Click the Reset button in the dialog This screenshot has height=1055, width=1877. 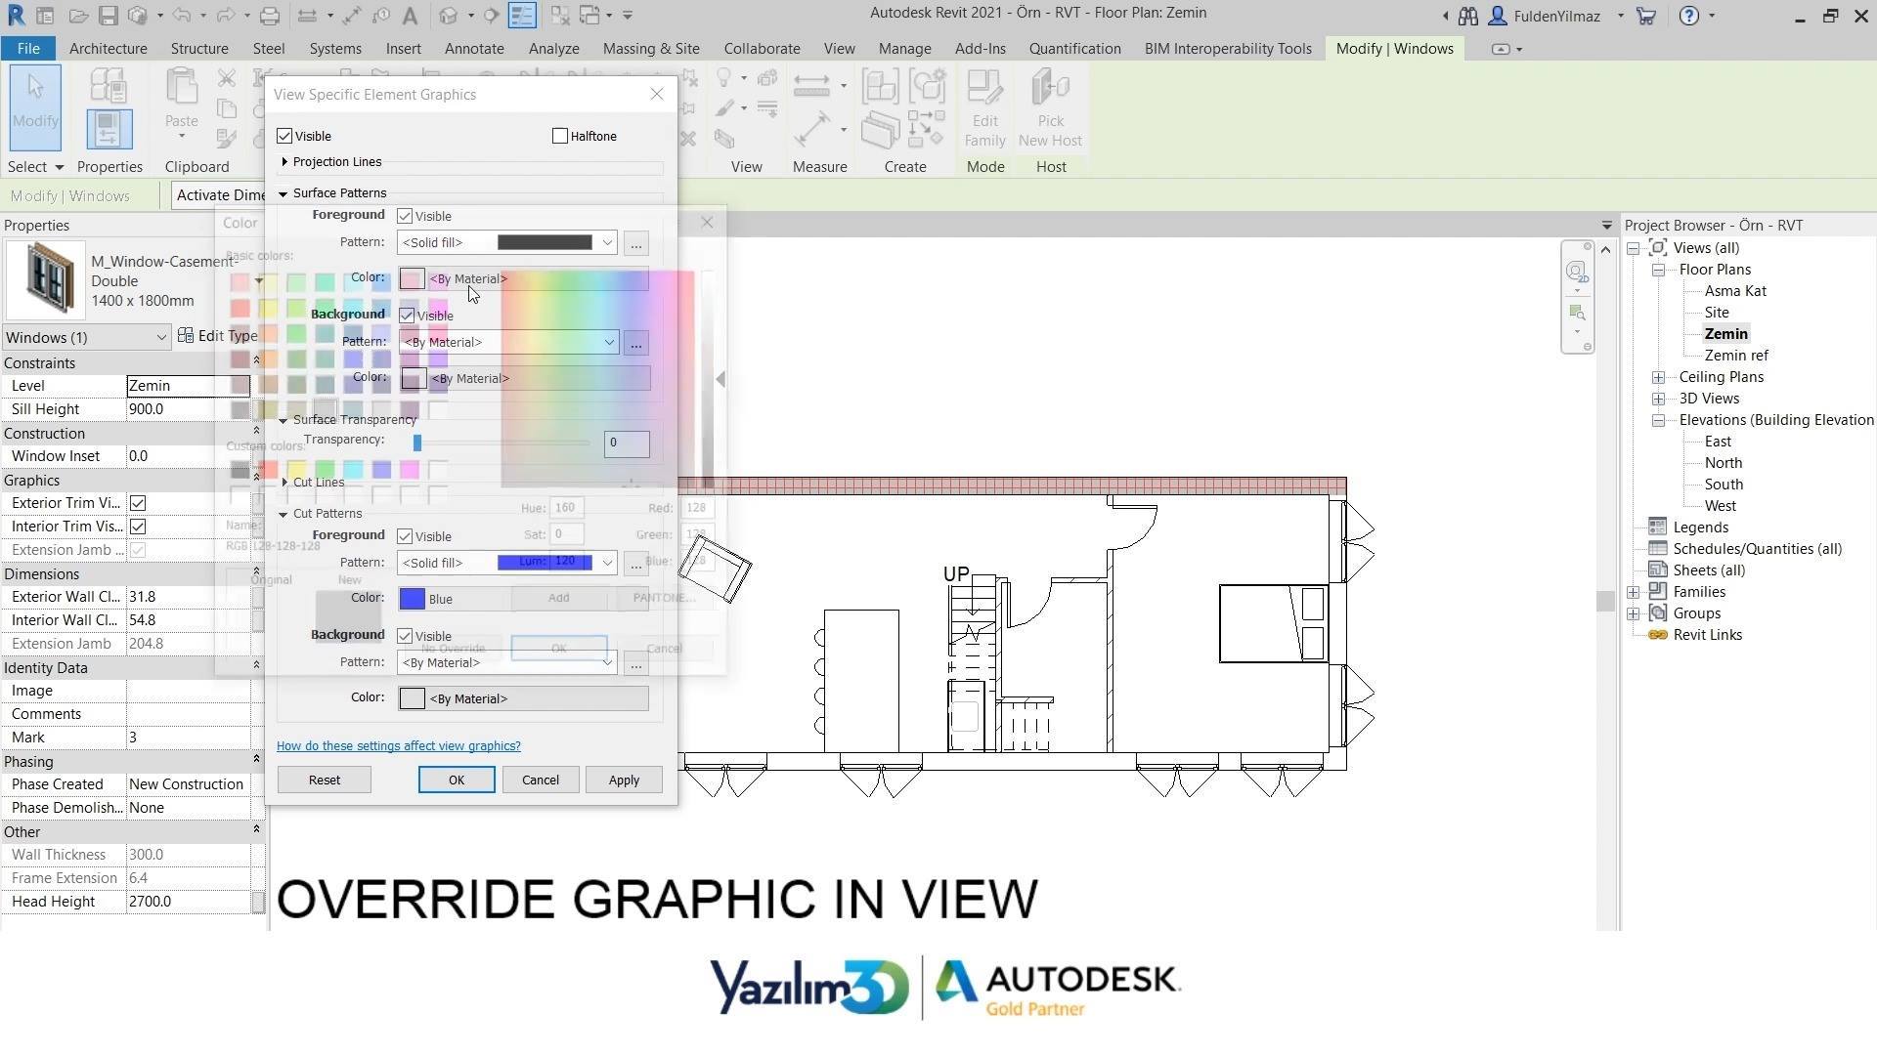pos(325,780)
